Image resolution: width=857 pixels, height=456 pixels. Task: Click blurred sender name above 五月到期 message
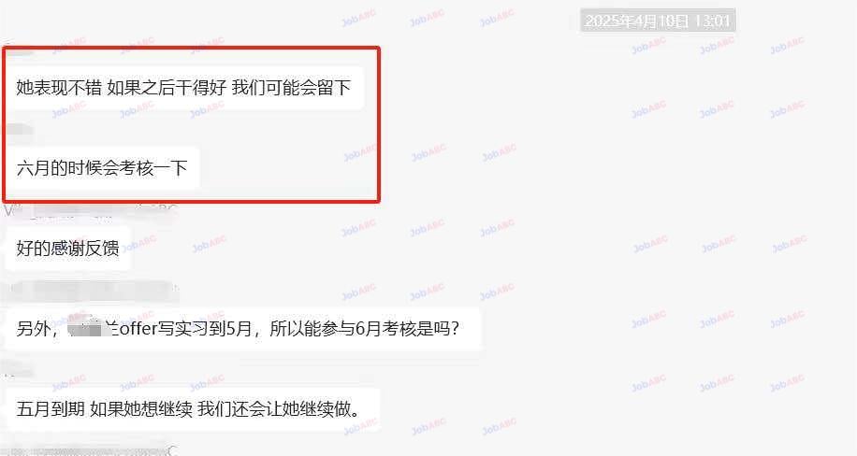click(x=19, y=370)
